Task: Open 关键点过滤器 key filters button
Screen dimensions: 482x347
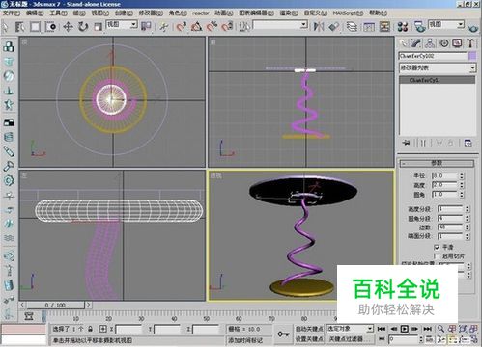Action: [x=350, y=338]
